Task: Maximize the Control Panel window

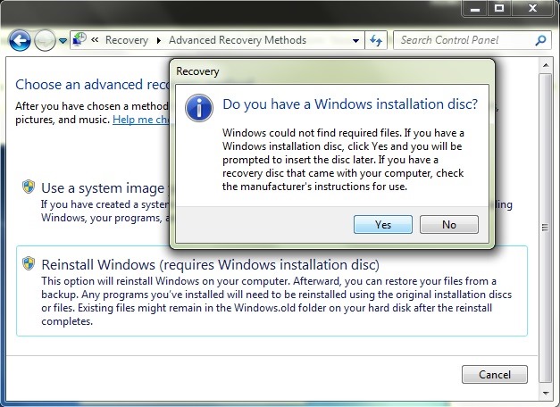Action: pyautogui.click(x=499, y=9)
